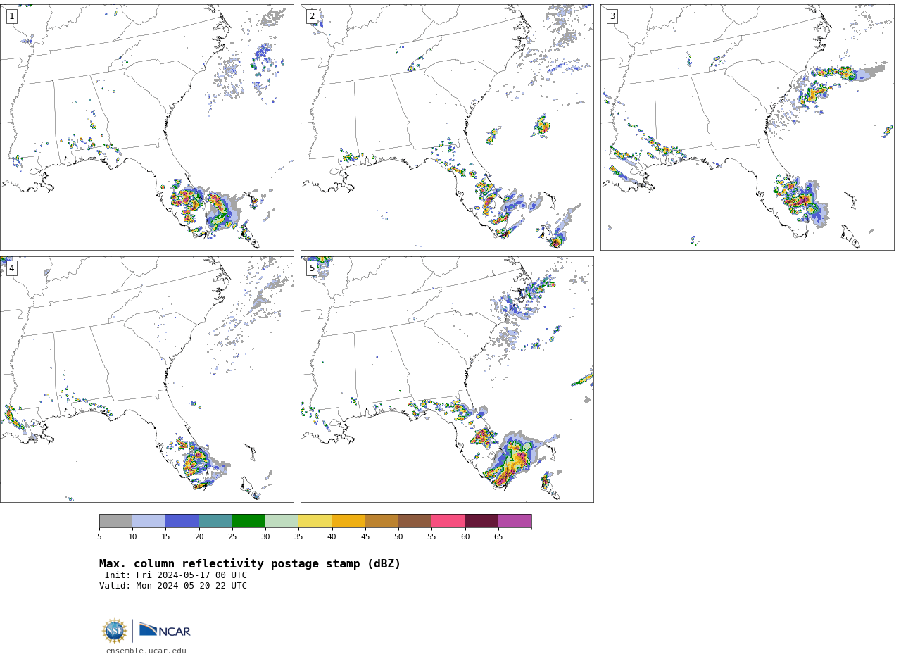This screenshot has width=901, height=659.
Task: Click the NSF logo icon
Action: [115, 631]
